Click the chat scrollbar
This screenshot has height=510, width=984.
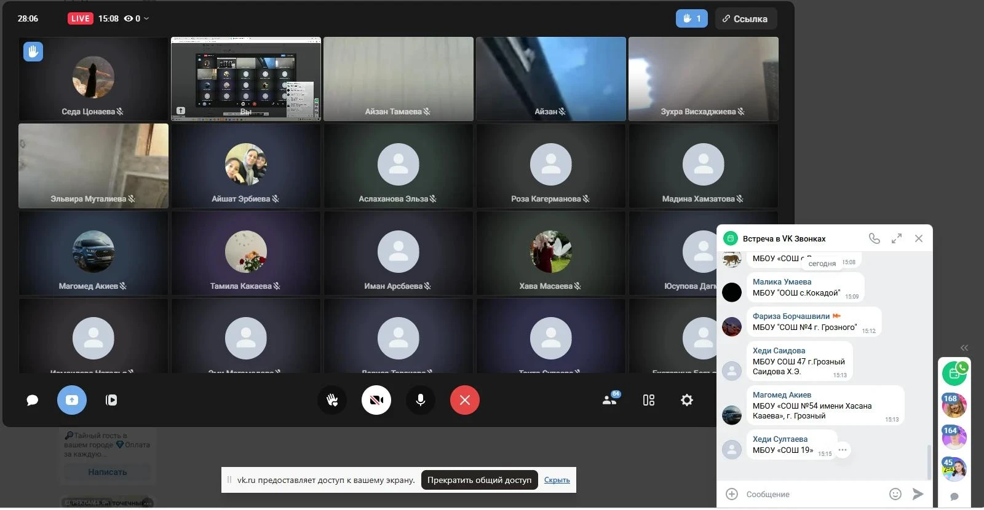pos(929,461)
